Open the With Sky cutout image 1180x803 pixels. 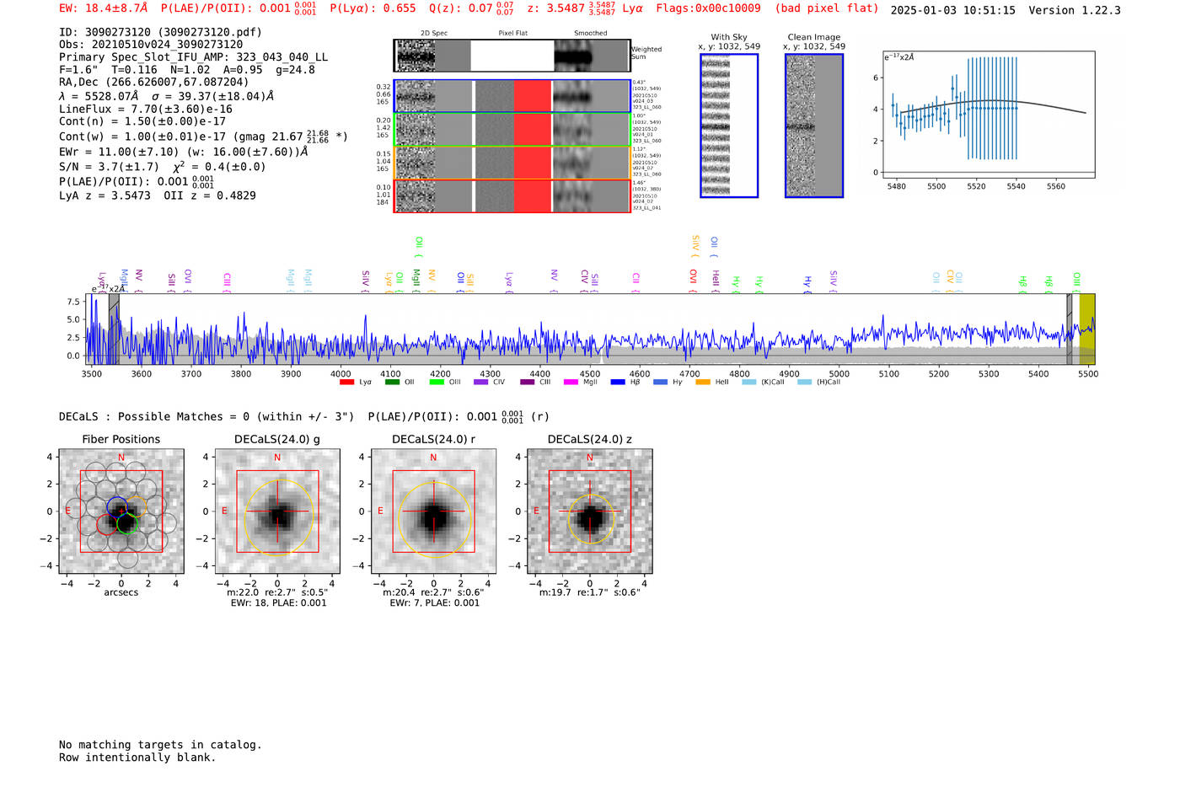(729, 126)
